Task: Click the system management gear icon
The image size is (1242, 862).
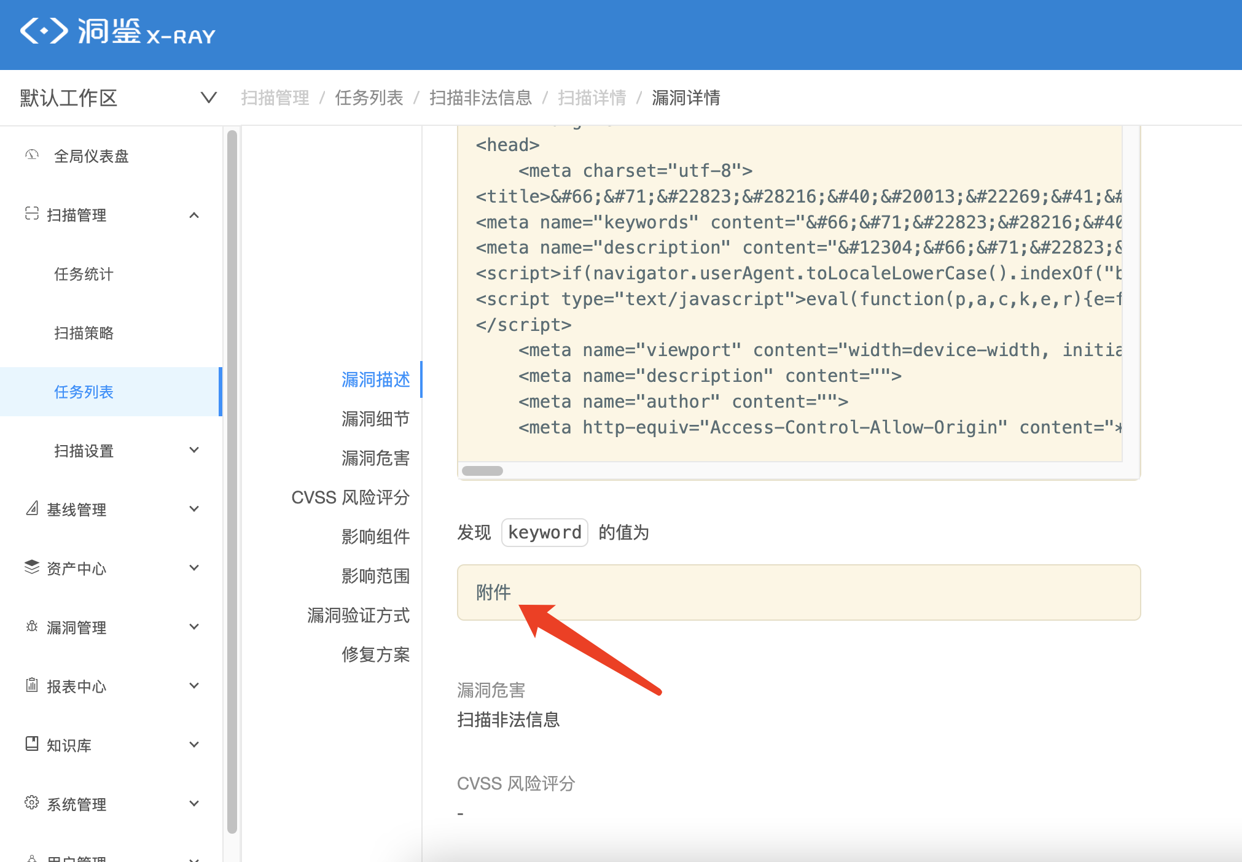Action: point(32,803)
